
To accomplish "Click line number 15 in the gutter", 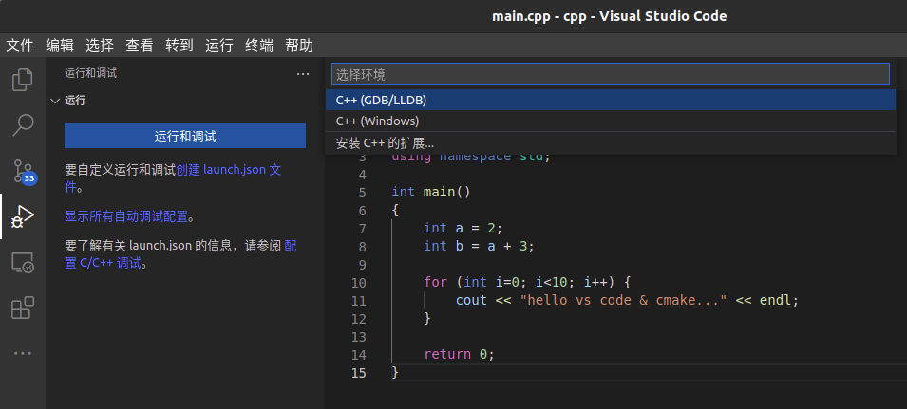I will (x=359, y=373).
